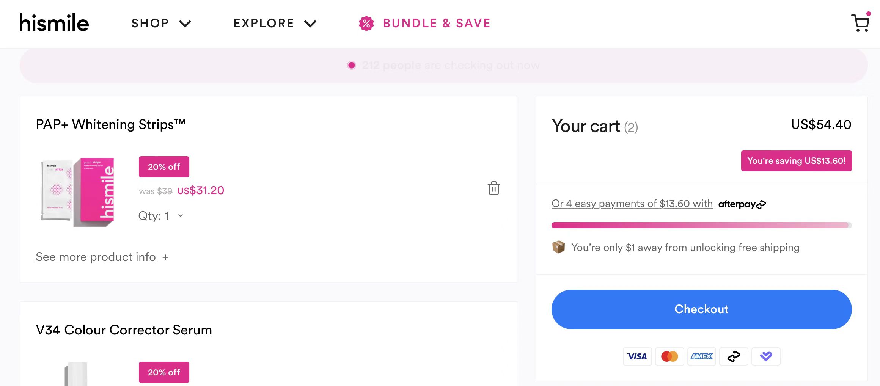The height and width of the screenshot is (386, 880).
Task: Click the PAP+ Whitening Strips product thumbnail
Action: 78,192
